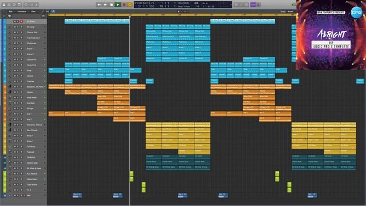
Task: Toggle the yellow Cycle mode button
Action: [x=130, y=5]
